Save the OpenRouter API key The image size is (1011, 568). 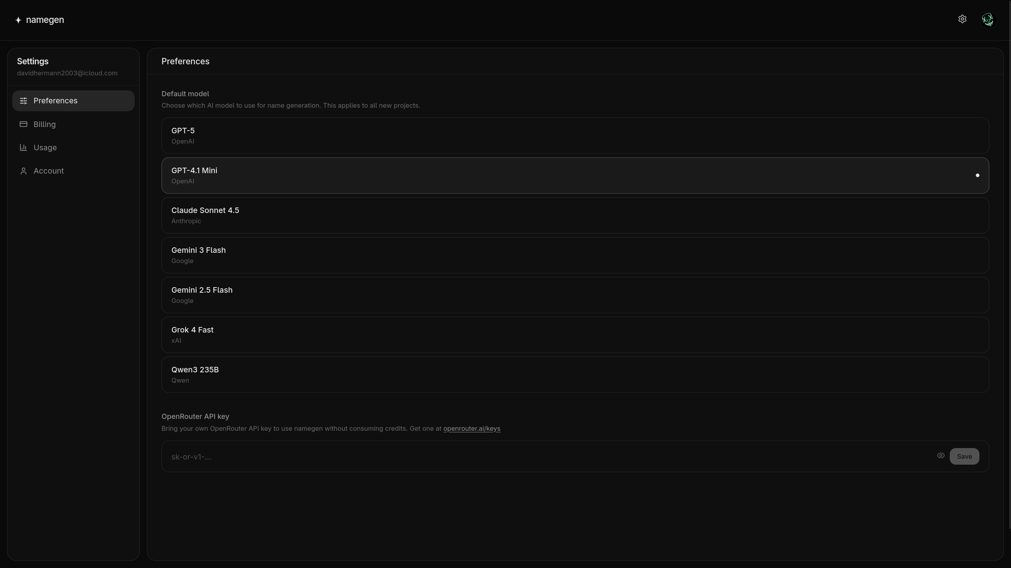[964, 456]
